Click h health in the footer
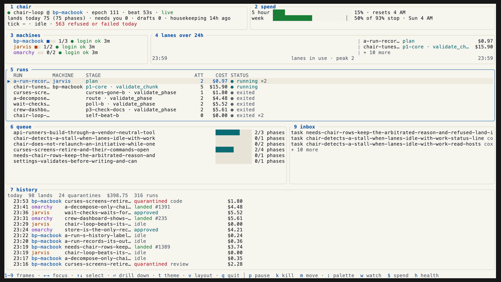The width and height of the screenshot is (501, 282). 426,275
